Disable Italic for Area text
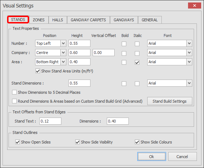Screen dimensions: 204x168 tap(137, 63)
